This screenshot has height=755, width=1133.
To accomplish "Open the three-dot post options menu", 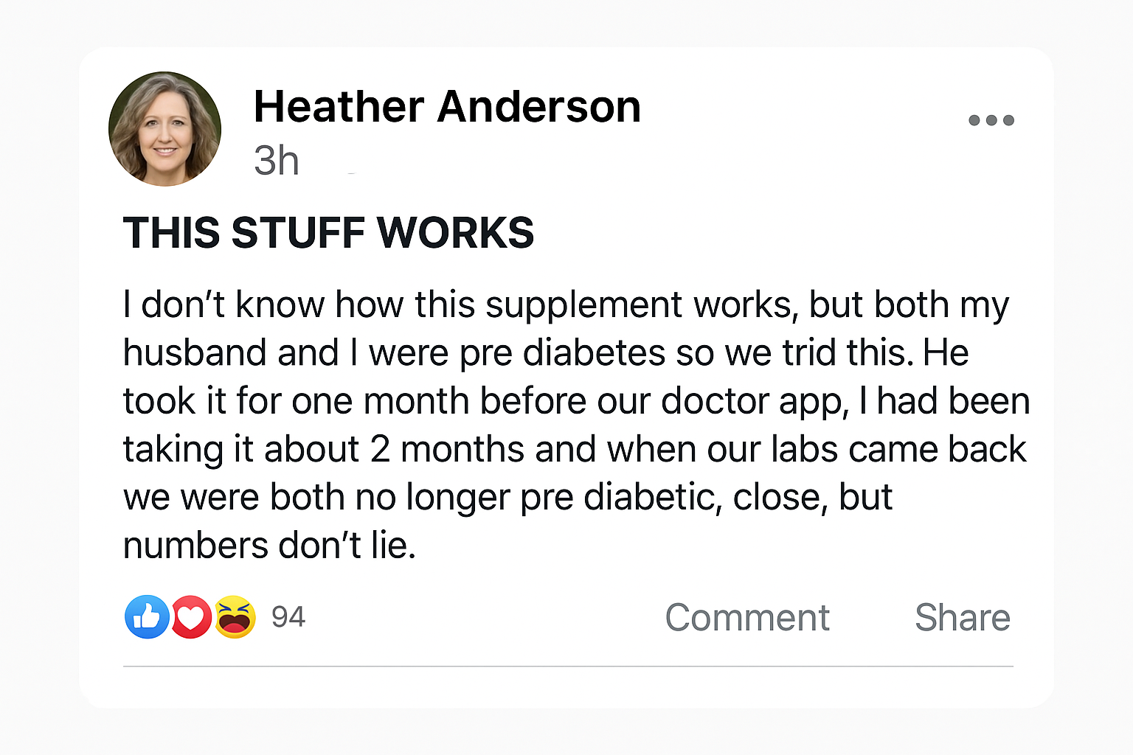I will coord(991,120).
